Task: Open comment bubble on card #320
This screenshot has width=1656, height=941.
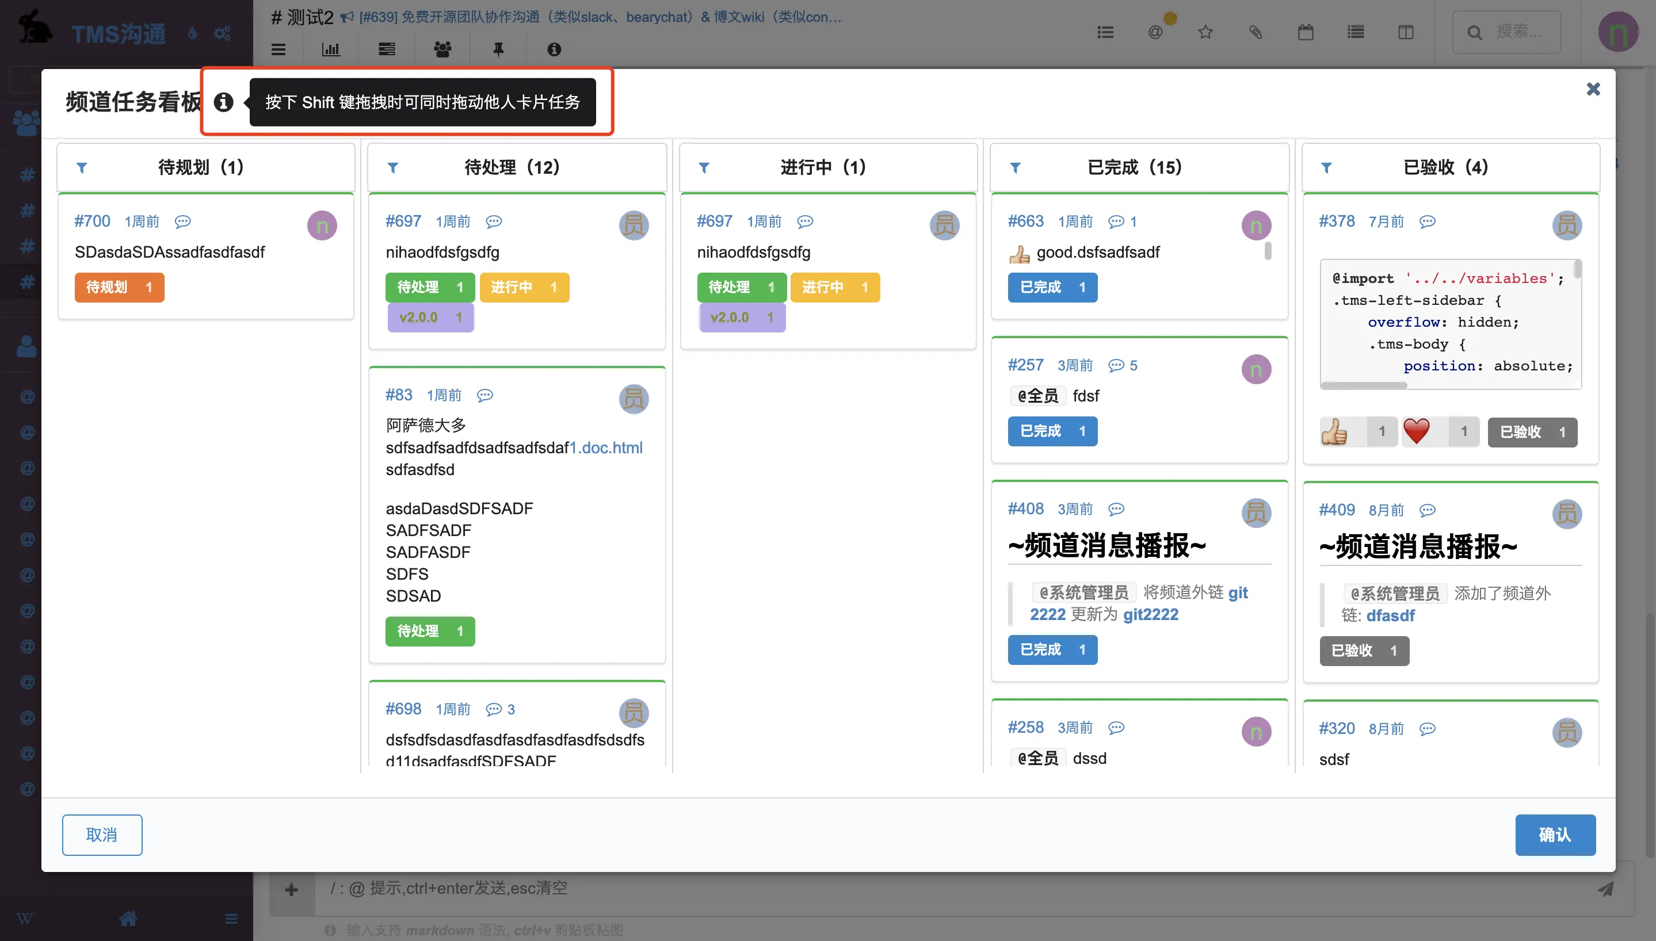Action: (x=1427, y=729)
